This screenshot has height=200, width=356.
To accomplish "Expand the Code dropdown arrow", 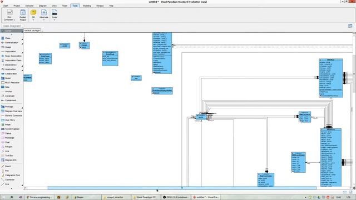I will tap(55, 20).
